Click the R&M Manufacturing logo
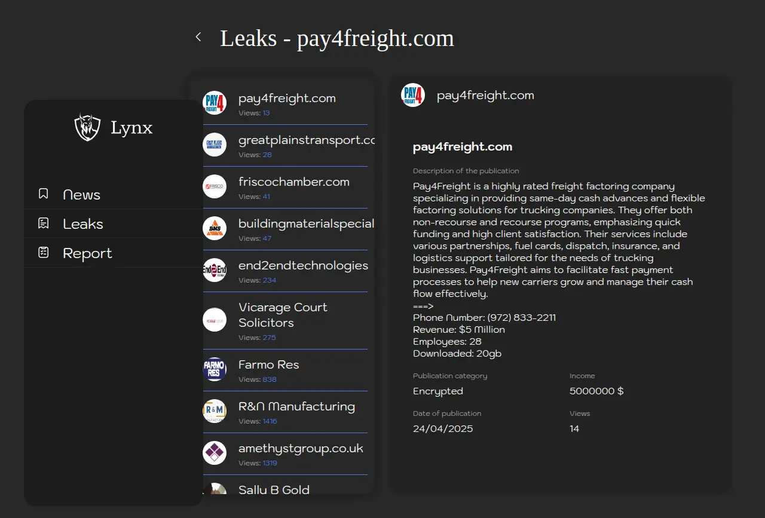Image resolution: width=765 pixels, height=518 pixels. (x=215, y=411)
